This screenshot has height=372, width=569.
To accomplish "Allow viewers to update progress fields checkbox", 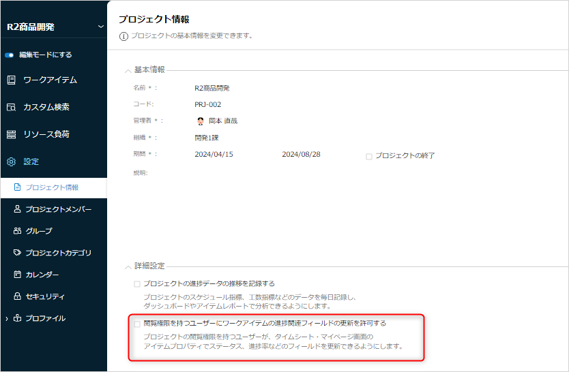I will [137, 324].
